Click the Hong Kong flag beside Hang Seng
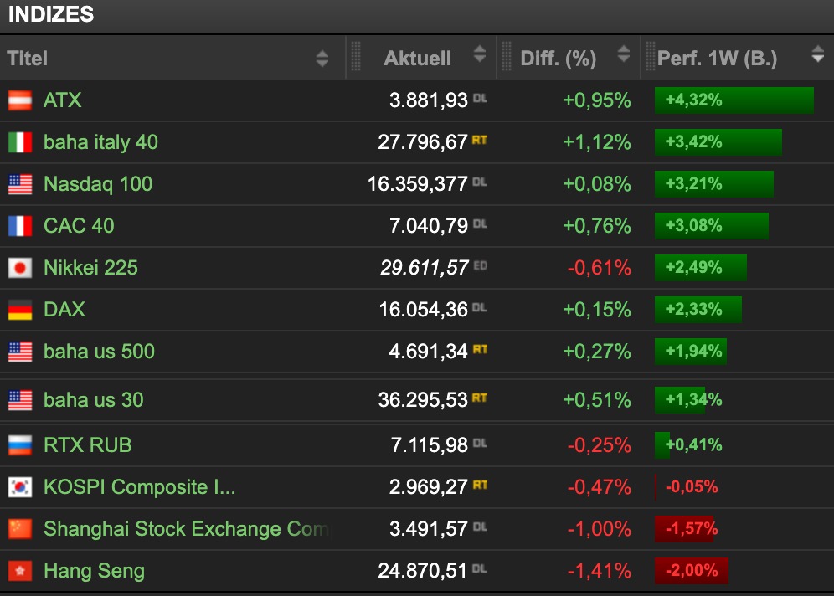The height and width of the screenshot is (596, 834). click(x=20, y=571)
